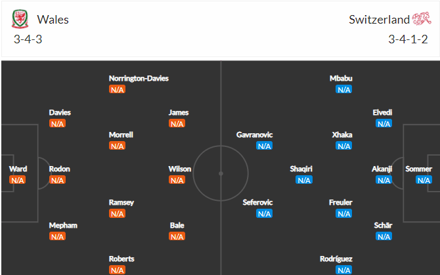This screenshot has height=275, width=440.
Task: Open Rodríguez player name
Action: coord(336,259)
